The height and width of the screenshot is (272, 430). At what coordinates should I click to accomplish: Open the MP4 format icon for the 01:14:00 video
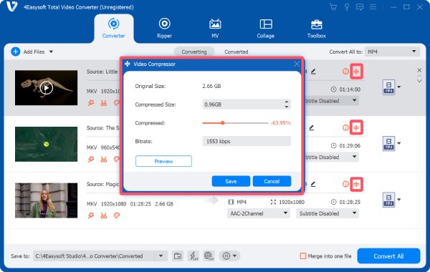coord(388,87)
